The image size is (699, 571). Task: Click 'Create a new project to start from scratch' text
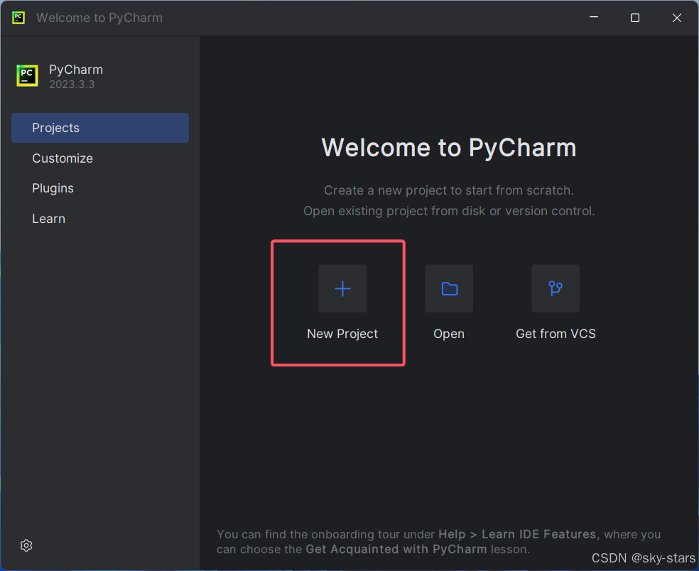click(449, 190)
